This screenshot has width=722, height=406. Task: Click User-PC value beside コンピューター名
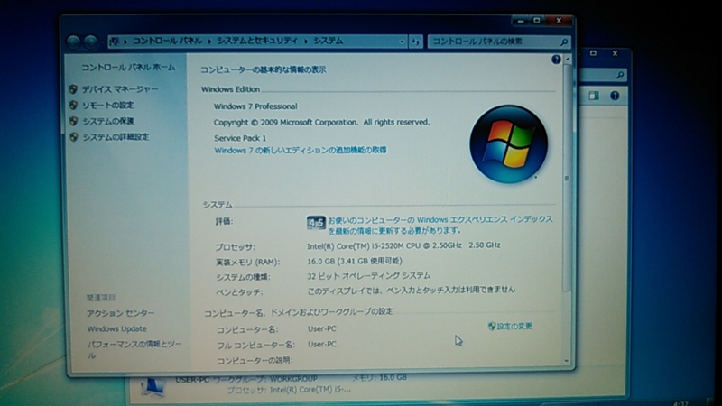pos(322,328)
